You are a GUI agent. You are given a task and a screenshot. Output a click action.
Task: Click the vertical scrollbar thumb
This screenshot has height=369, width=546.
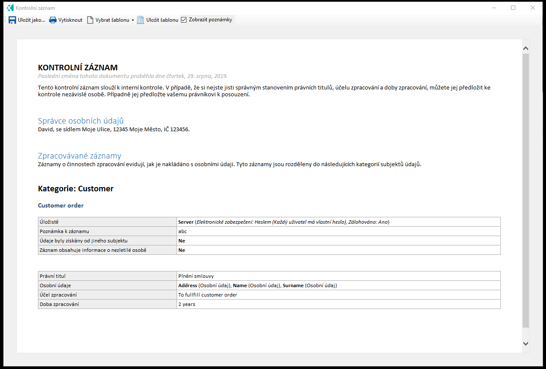[x=526, y=190]
